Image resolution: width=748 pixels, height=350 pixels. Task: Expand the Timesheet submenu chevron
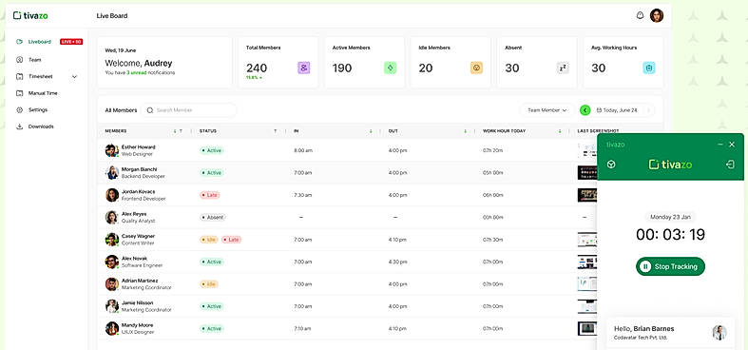coord(74,76)
